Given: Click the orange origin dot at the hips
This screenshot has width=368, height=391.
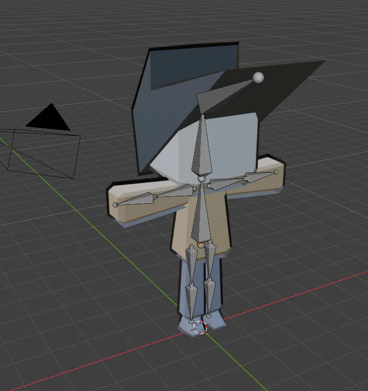Looking at the screenshot, I should point(201,245).
